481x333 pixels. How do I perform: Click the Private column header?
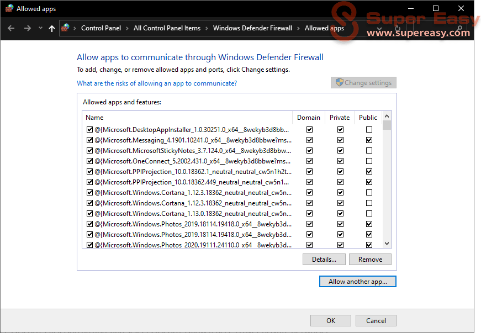(x=340, y=118)
